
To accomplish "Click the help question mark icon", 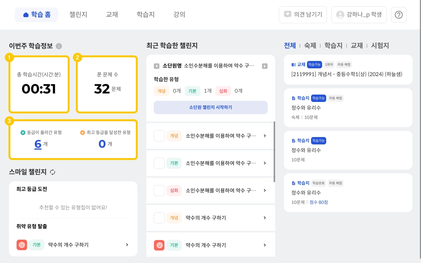I will (398, 15).
